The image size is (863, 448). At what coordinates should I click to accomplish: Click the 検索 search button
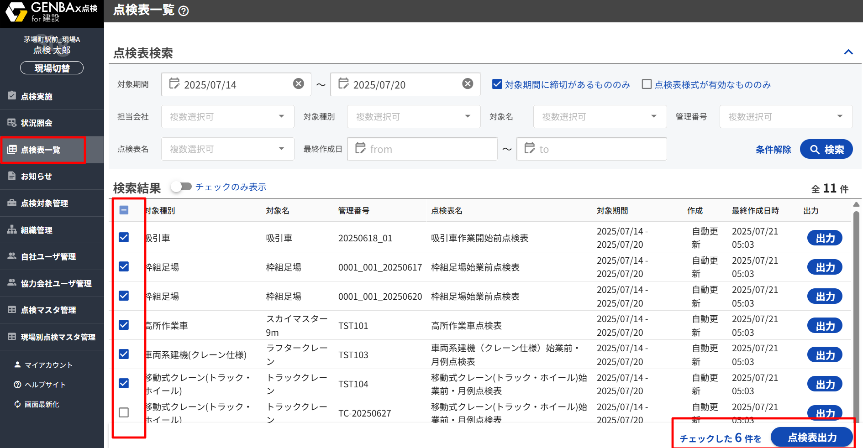[x=826, y=150]
